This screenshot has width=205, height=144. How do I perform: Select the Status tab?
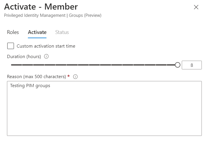point(62,32)
